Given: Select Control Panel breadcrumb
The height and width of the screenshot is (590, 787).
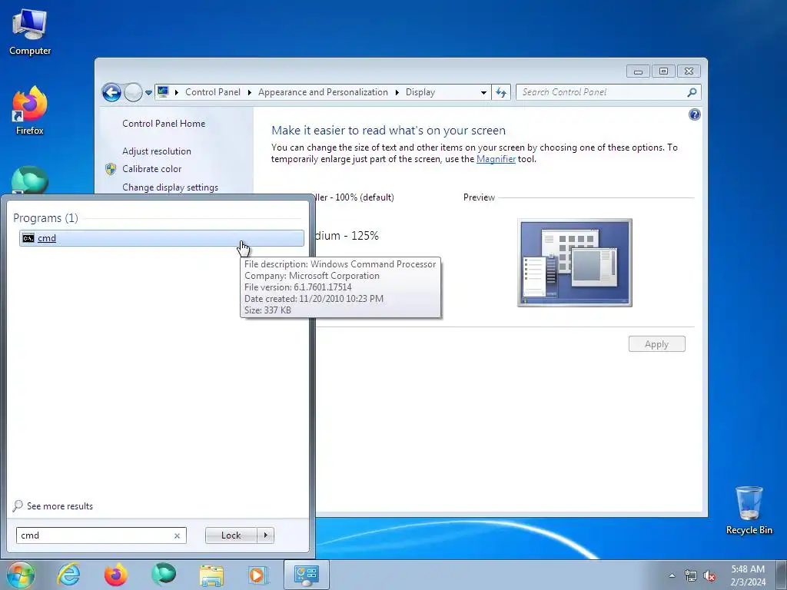Looking at the screenshot, I should (x=213, y=92).
